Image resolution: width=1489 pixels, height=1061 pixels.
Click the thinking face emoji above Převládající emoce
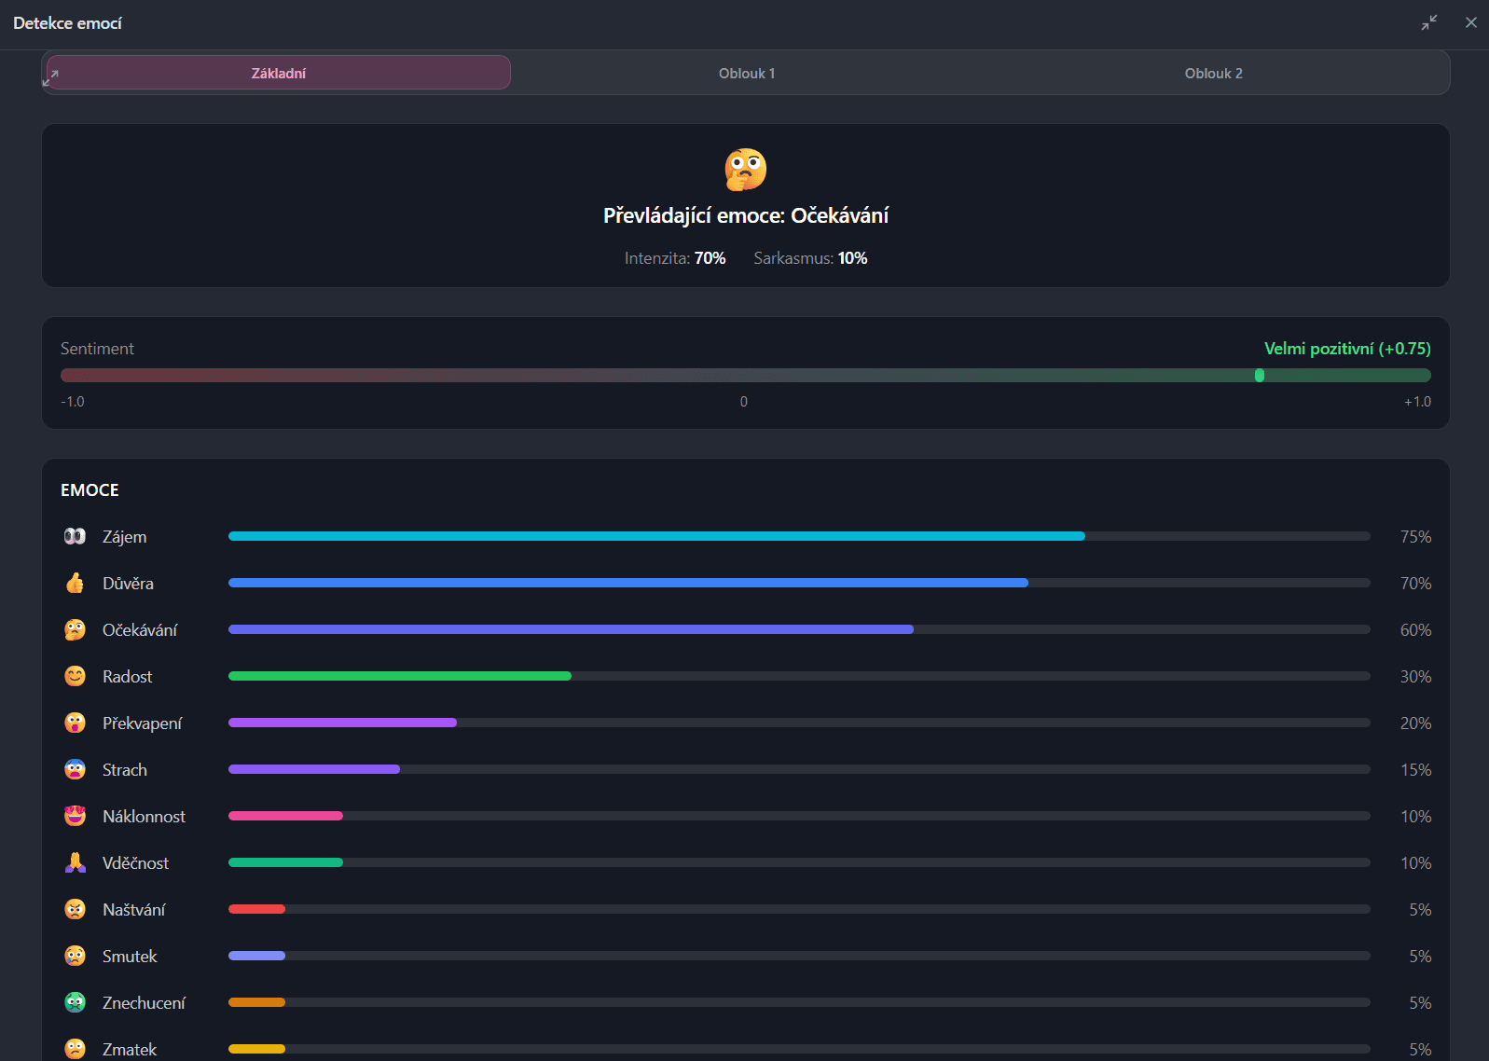(745, 170)
